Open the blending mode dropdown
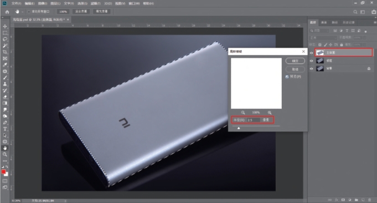 click(323, 38)
